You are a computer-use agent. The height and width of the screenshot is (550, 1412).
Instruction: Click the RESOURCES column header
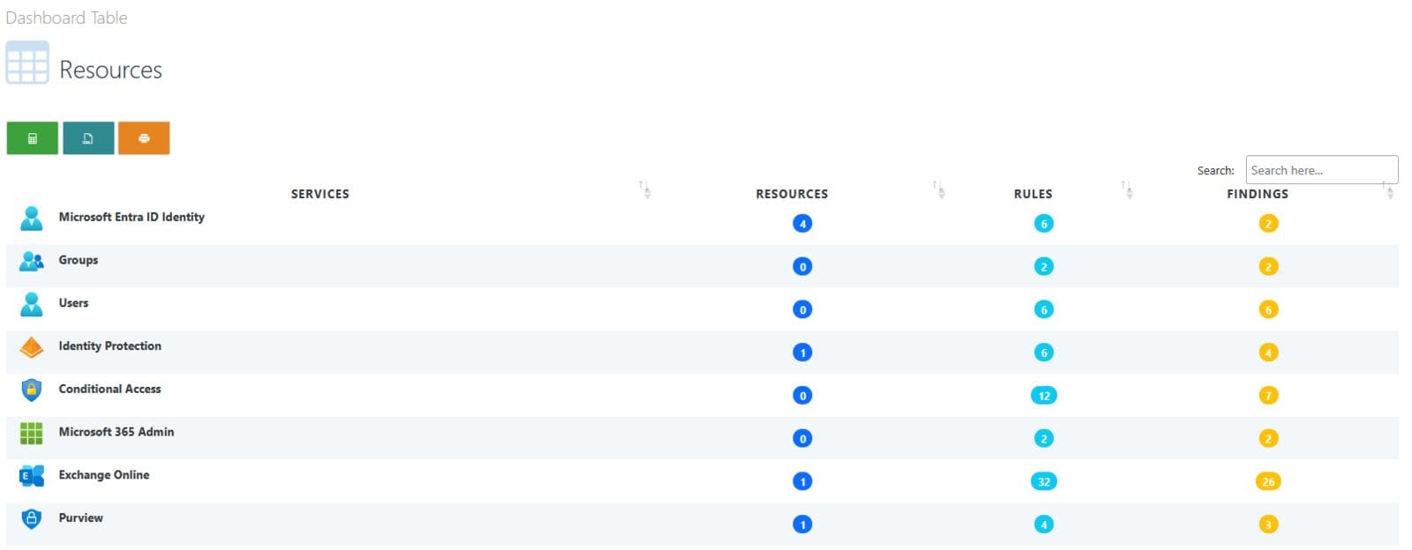point(792,194)
